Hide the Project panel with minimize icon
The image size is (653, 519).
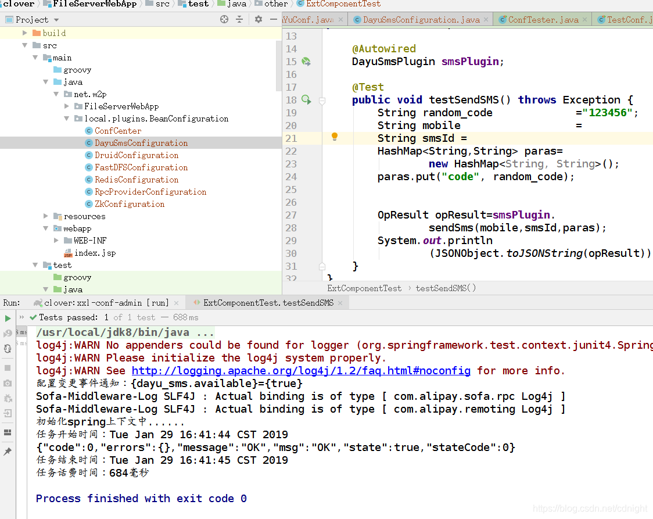pyautogui.click(x=273, y=19)
